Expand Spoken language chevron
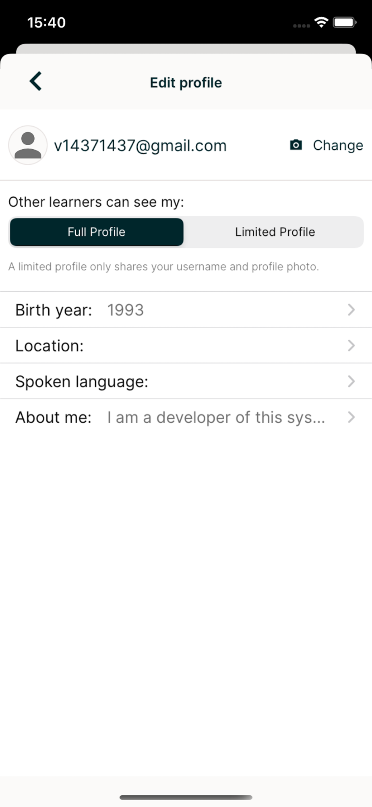The image size is (372, 807). [x=351, y=381]
